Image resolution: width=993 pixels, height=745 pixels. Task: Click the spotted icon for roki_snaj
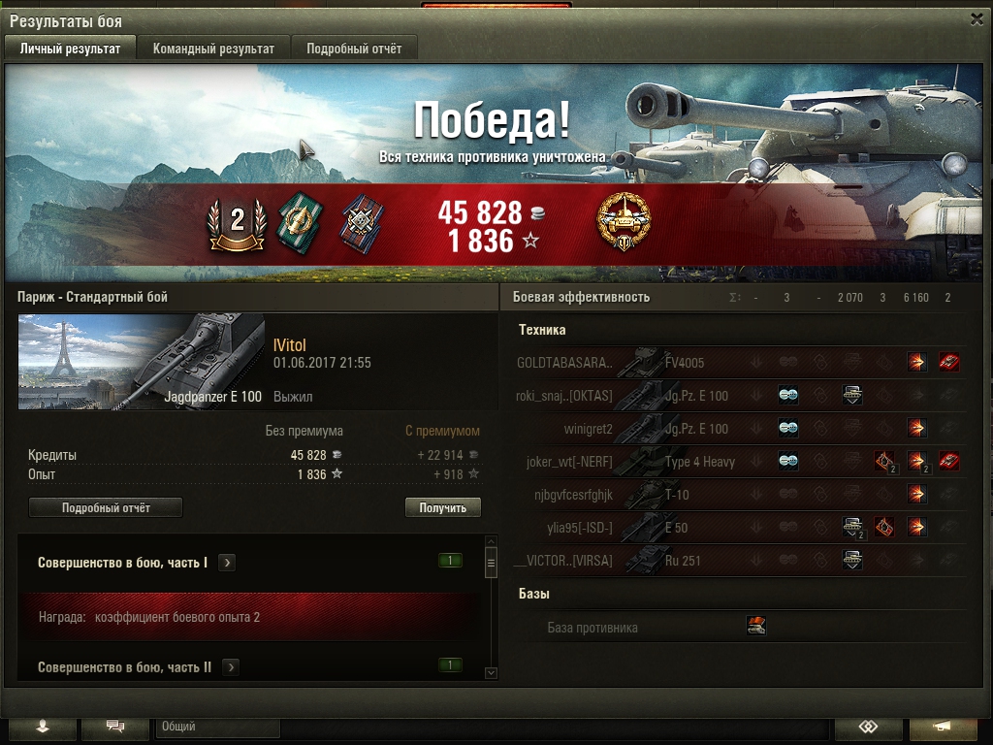[788, 396]
